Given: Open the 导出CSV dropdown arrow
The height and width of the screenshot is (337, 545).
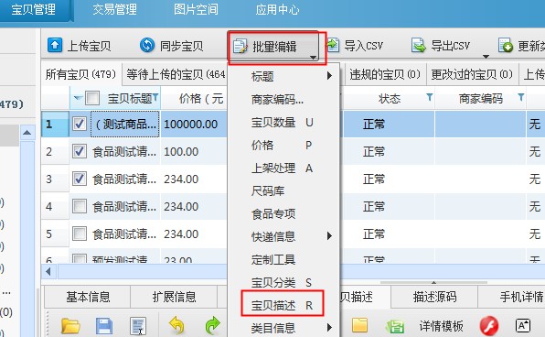Looking at the screenshot, I should point(486,57).
